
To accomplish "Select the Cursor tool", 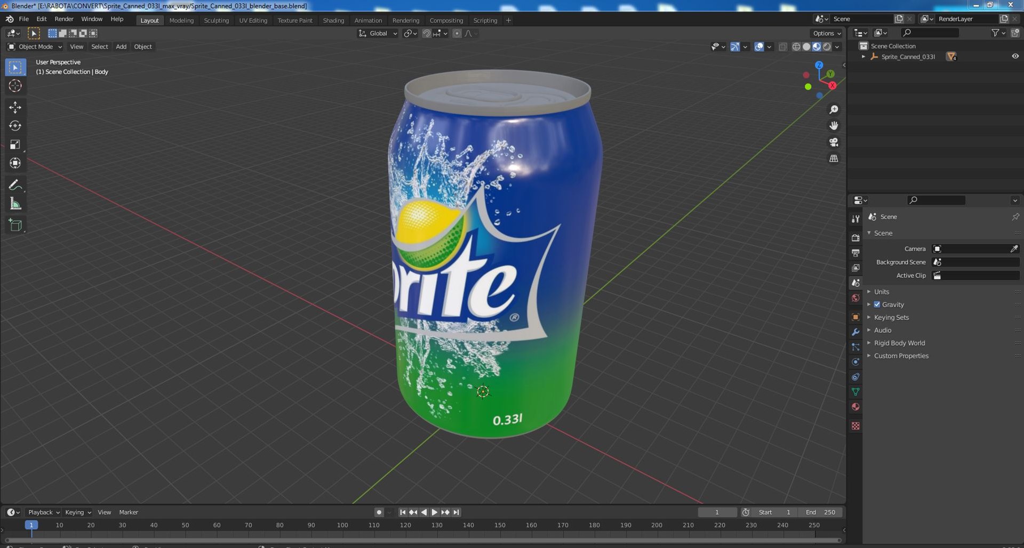I will click(15, 86).
